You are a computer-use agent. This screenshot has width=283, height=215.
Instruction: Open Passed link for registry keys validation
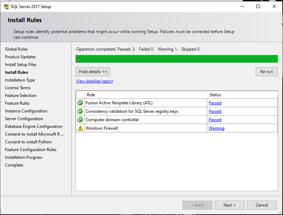(x=214, y=111)
